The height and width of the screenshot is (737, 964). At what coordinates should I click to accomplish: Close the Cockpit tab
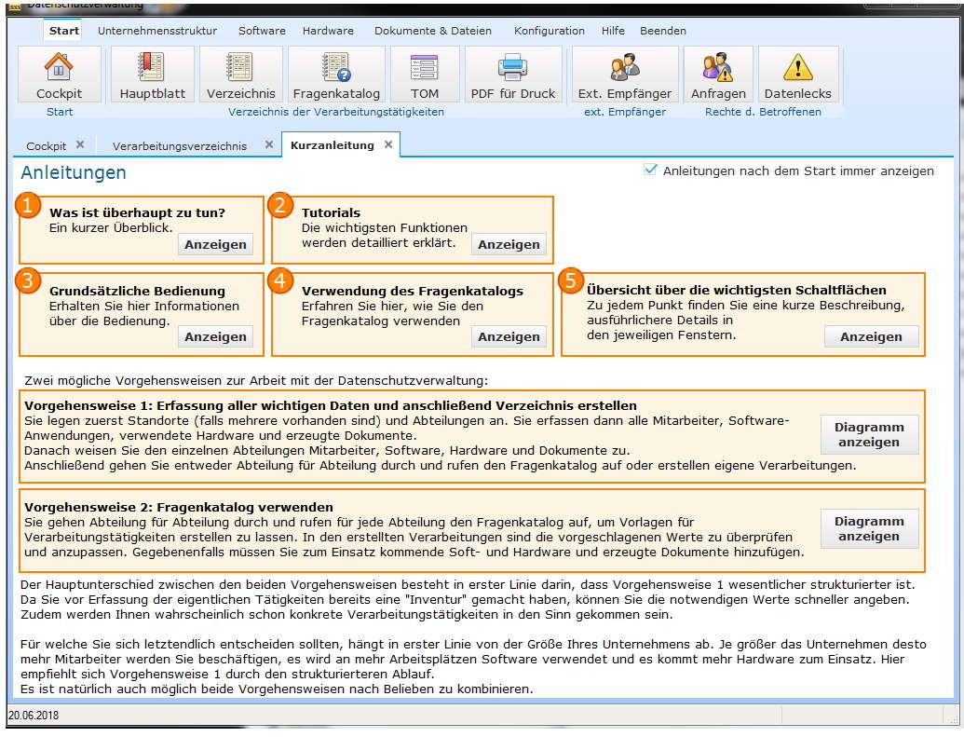pyautogui.click(x=80, y=144)
